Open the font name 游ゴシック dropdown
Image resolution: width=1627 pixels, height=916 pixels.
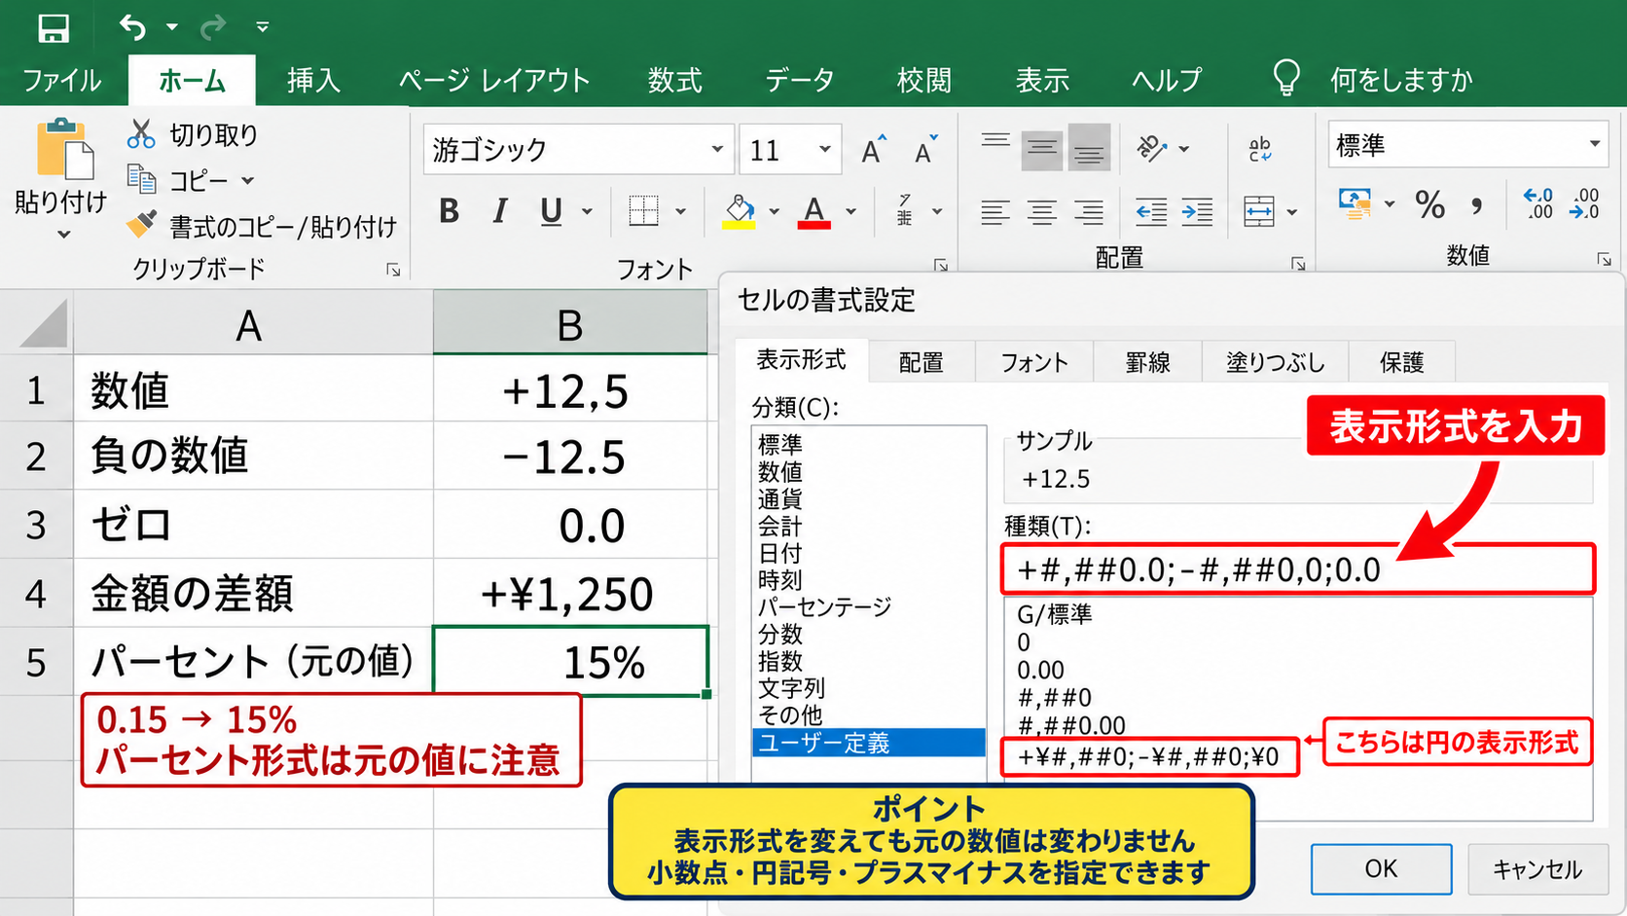[x=717, y=149]
